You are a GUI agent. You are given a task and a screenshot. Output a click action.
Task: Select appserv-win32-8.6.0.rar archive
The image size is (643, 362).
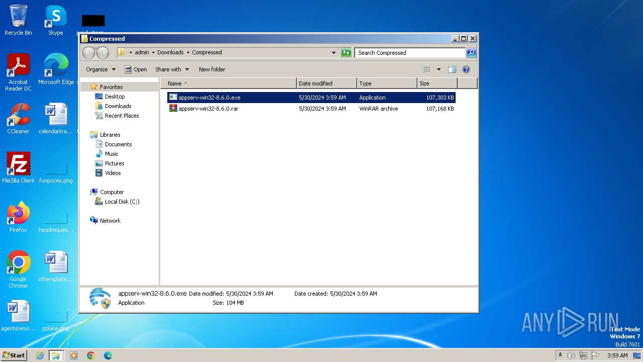pyautogui.click(x=311, y=109)
